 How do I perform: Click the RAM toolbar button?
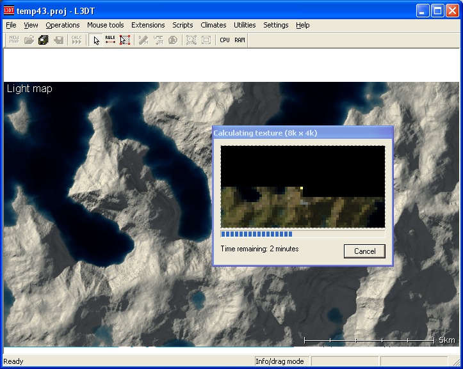tap(240, 40)
